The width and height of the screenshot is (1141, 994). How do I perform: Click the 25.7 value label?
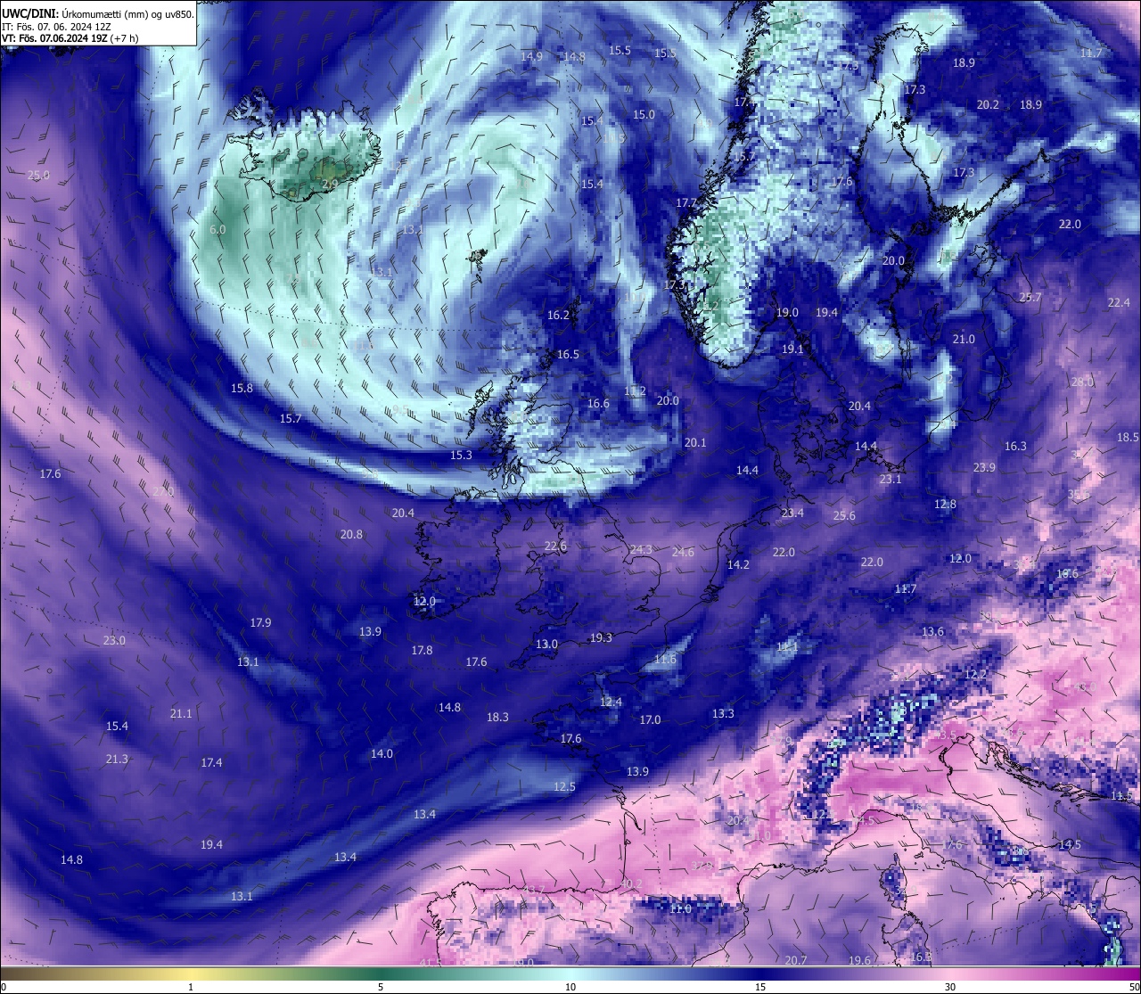click(x=1030, y=297)
